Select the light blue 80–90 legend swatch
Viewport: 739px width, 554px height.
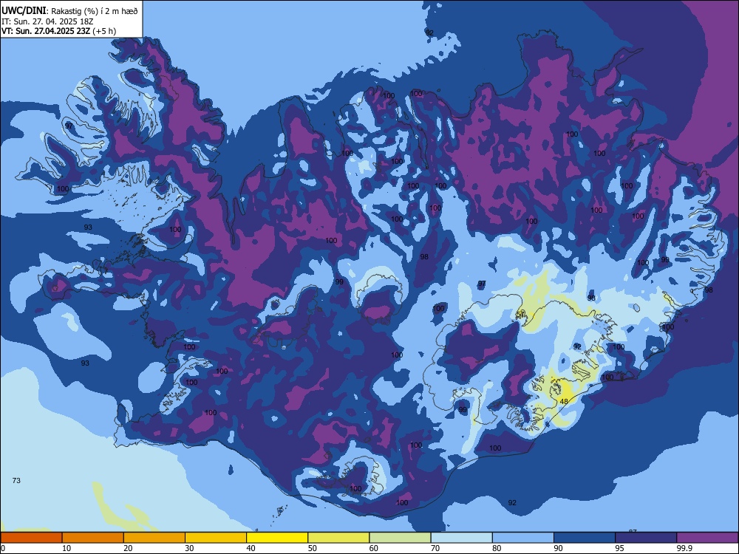tap(523, 538)
